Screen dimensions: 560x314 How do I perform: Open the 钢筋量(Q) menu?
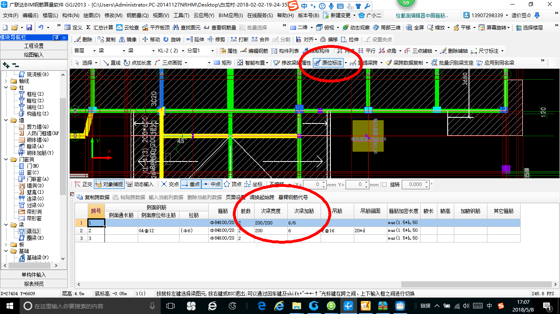[137, 15]
